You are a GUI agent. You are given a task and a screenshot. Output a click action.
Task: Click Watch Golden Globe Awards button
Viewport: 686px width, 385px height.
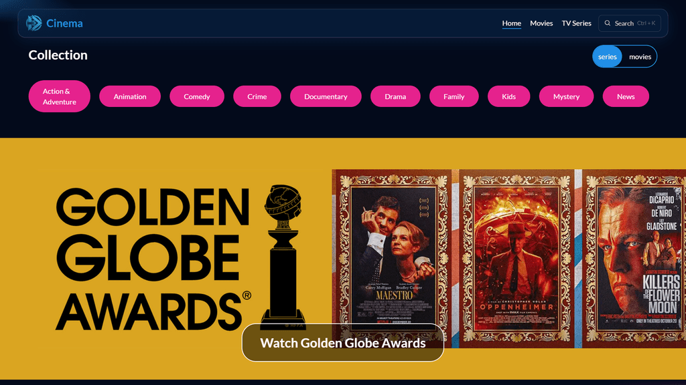pos(342,343)
